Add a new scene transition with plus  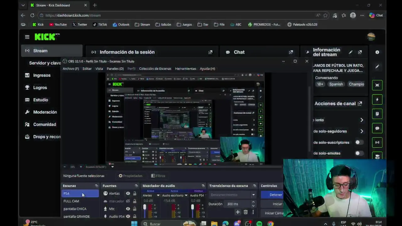(x=238, y=212)
